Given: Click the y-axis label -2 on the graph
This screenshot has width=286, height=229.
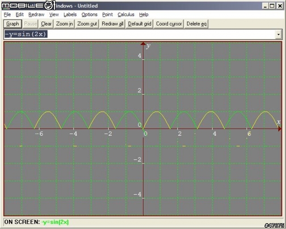Looking at the screenshot, I should tap(137, 160).
